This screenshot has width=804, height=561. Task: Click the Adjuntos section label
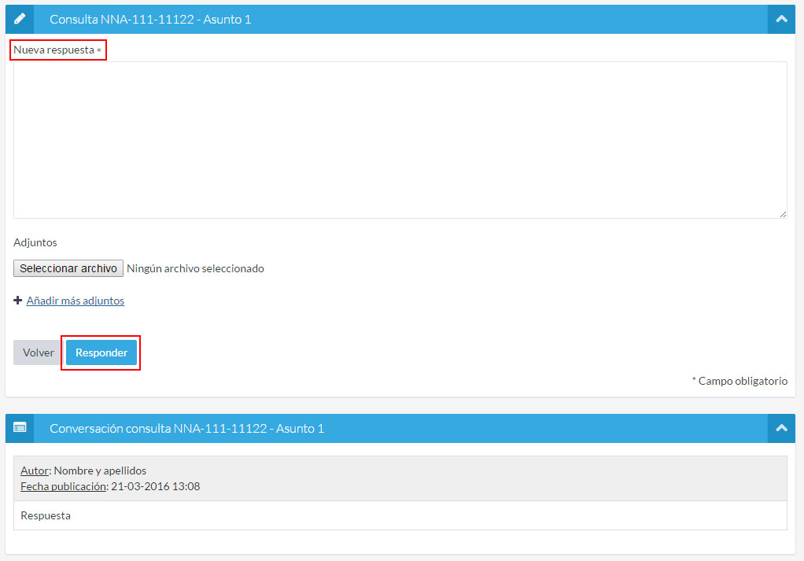35,242
